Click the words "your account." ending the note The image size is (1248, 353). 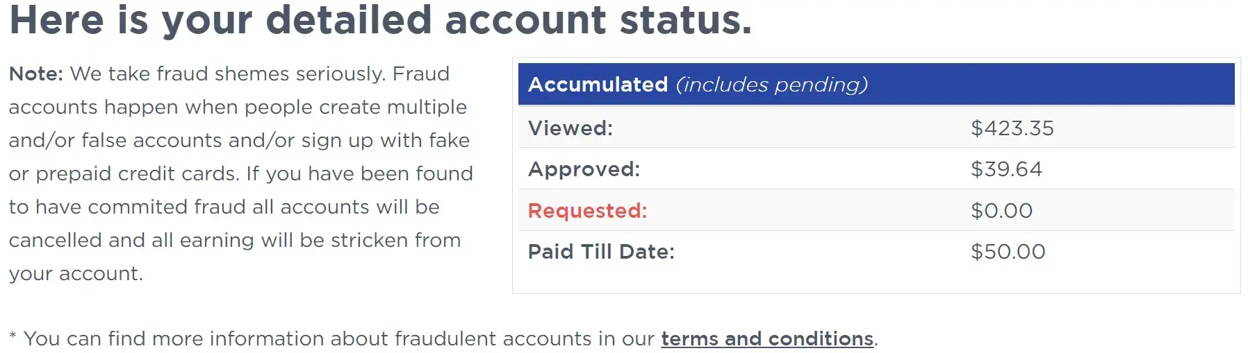click(76, 273)
